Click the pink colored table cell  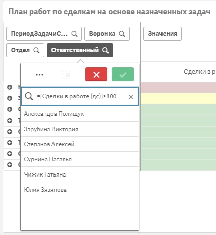pyautogui.click(x=178, y=87)
